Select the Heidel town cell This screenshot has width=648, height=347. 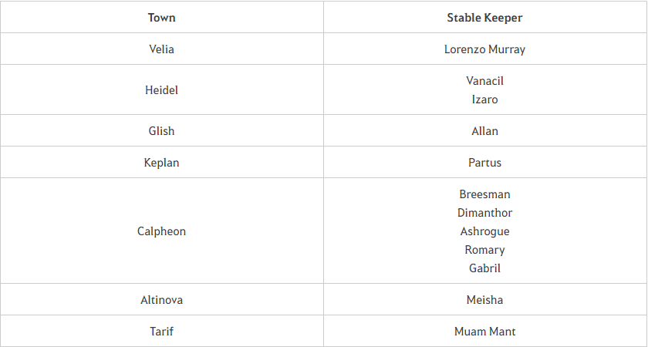click(x=161, y=89)
